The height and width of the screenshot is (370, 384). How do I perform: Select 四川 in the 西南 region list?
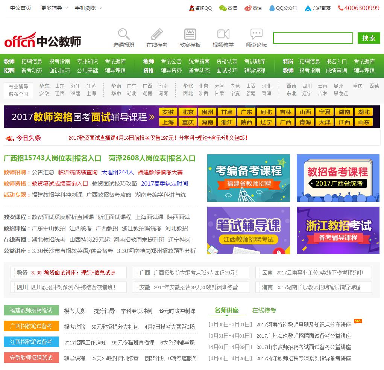tap(307, 86)
